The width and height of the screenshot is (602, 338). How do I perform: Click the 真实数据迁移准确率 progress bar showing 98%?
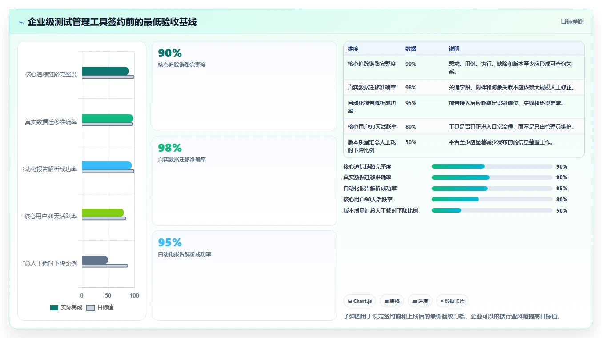point(492,177)
